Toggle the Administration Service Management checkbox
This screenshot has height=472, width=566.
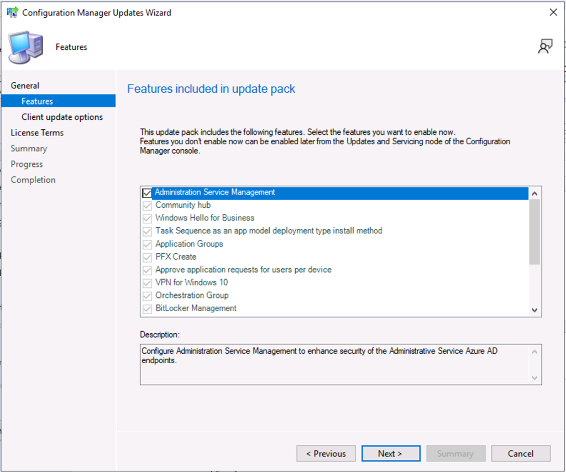147,193
